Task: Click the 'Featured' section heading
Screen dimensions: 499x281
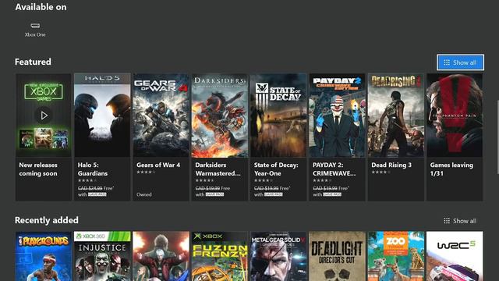Action: (33, 62)
